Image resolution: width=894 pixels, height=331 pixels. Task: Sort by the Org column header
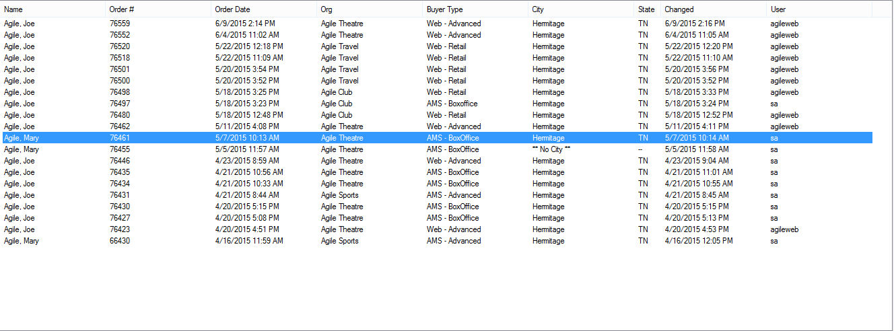pos(370,9)
